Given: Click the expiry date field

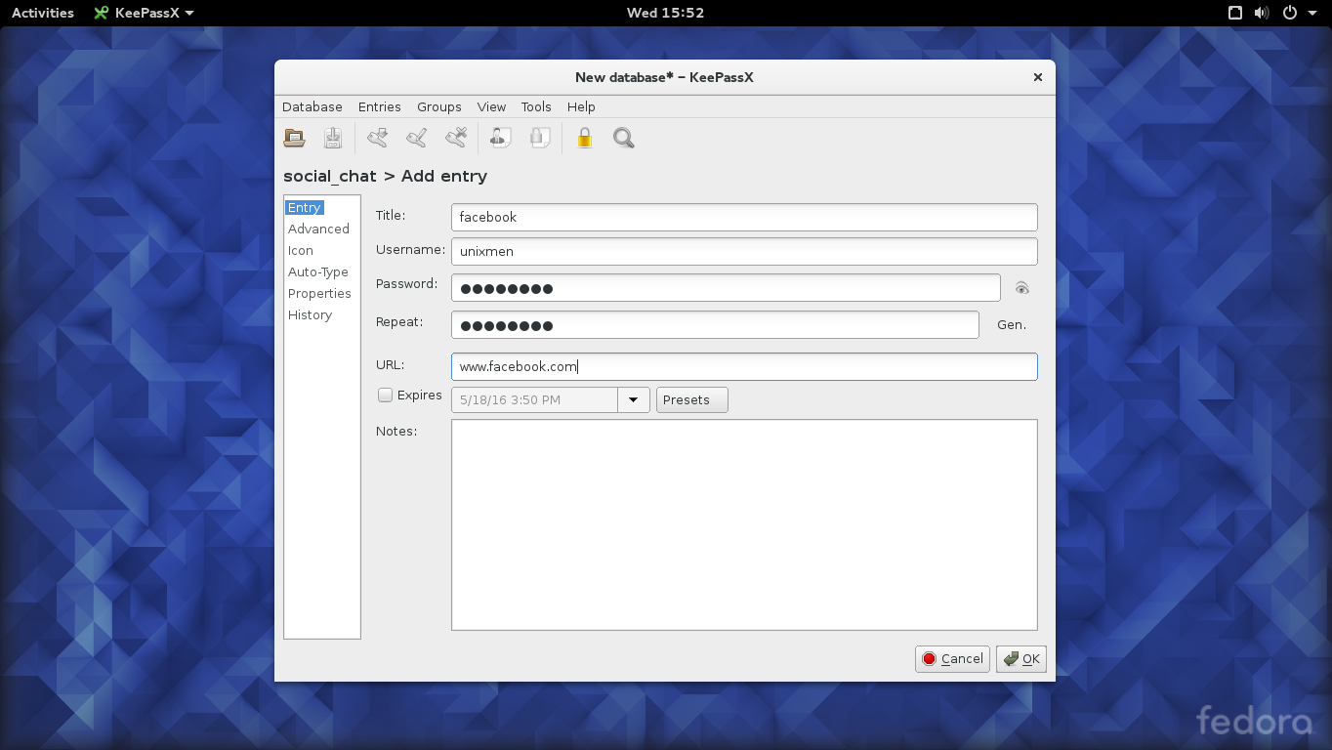Looking at the screenshot, I should pos(534,400).
